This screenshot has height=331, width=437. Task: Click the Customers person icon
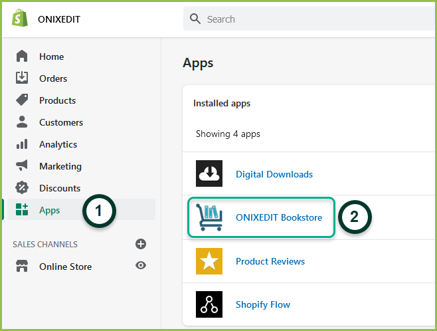[x=22, y=122]
